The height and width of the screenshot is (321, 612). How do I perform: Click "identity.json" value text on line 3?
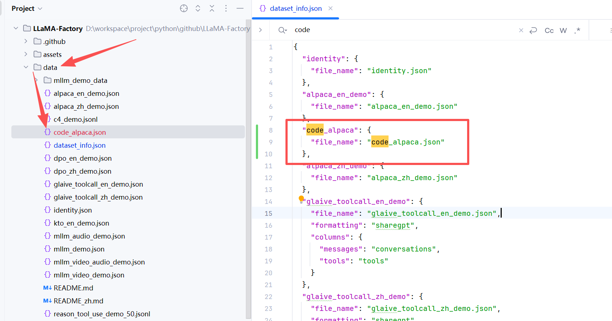399,71
